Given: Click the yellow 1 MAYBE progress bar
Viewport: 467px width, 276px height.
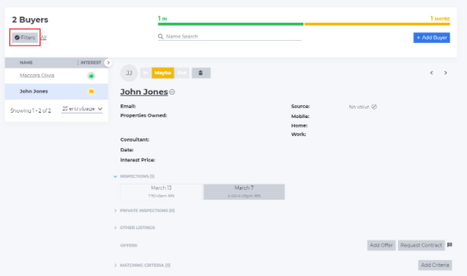Looking at the screenshot, I should click(x=377, y=24).
